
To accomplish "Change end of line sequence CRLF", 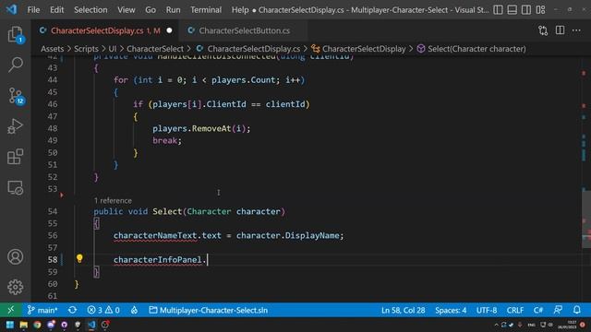I will pos(515,310).
